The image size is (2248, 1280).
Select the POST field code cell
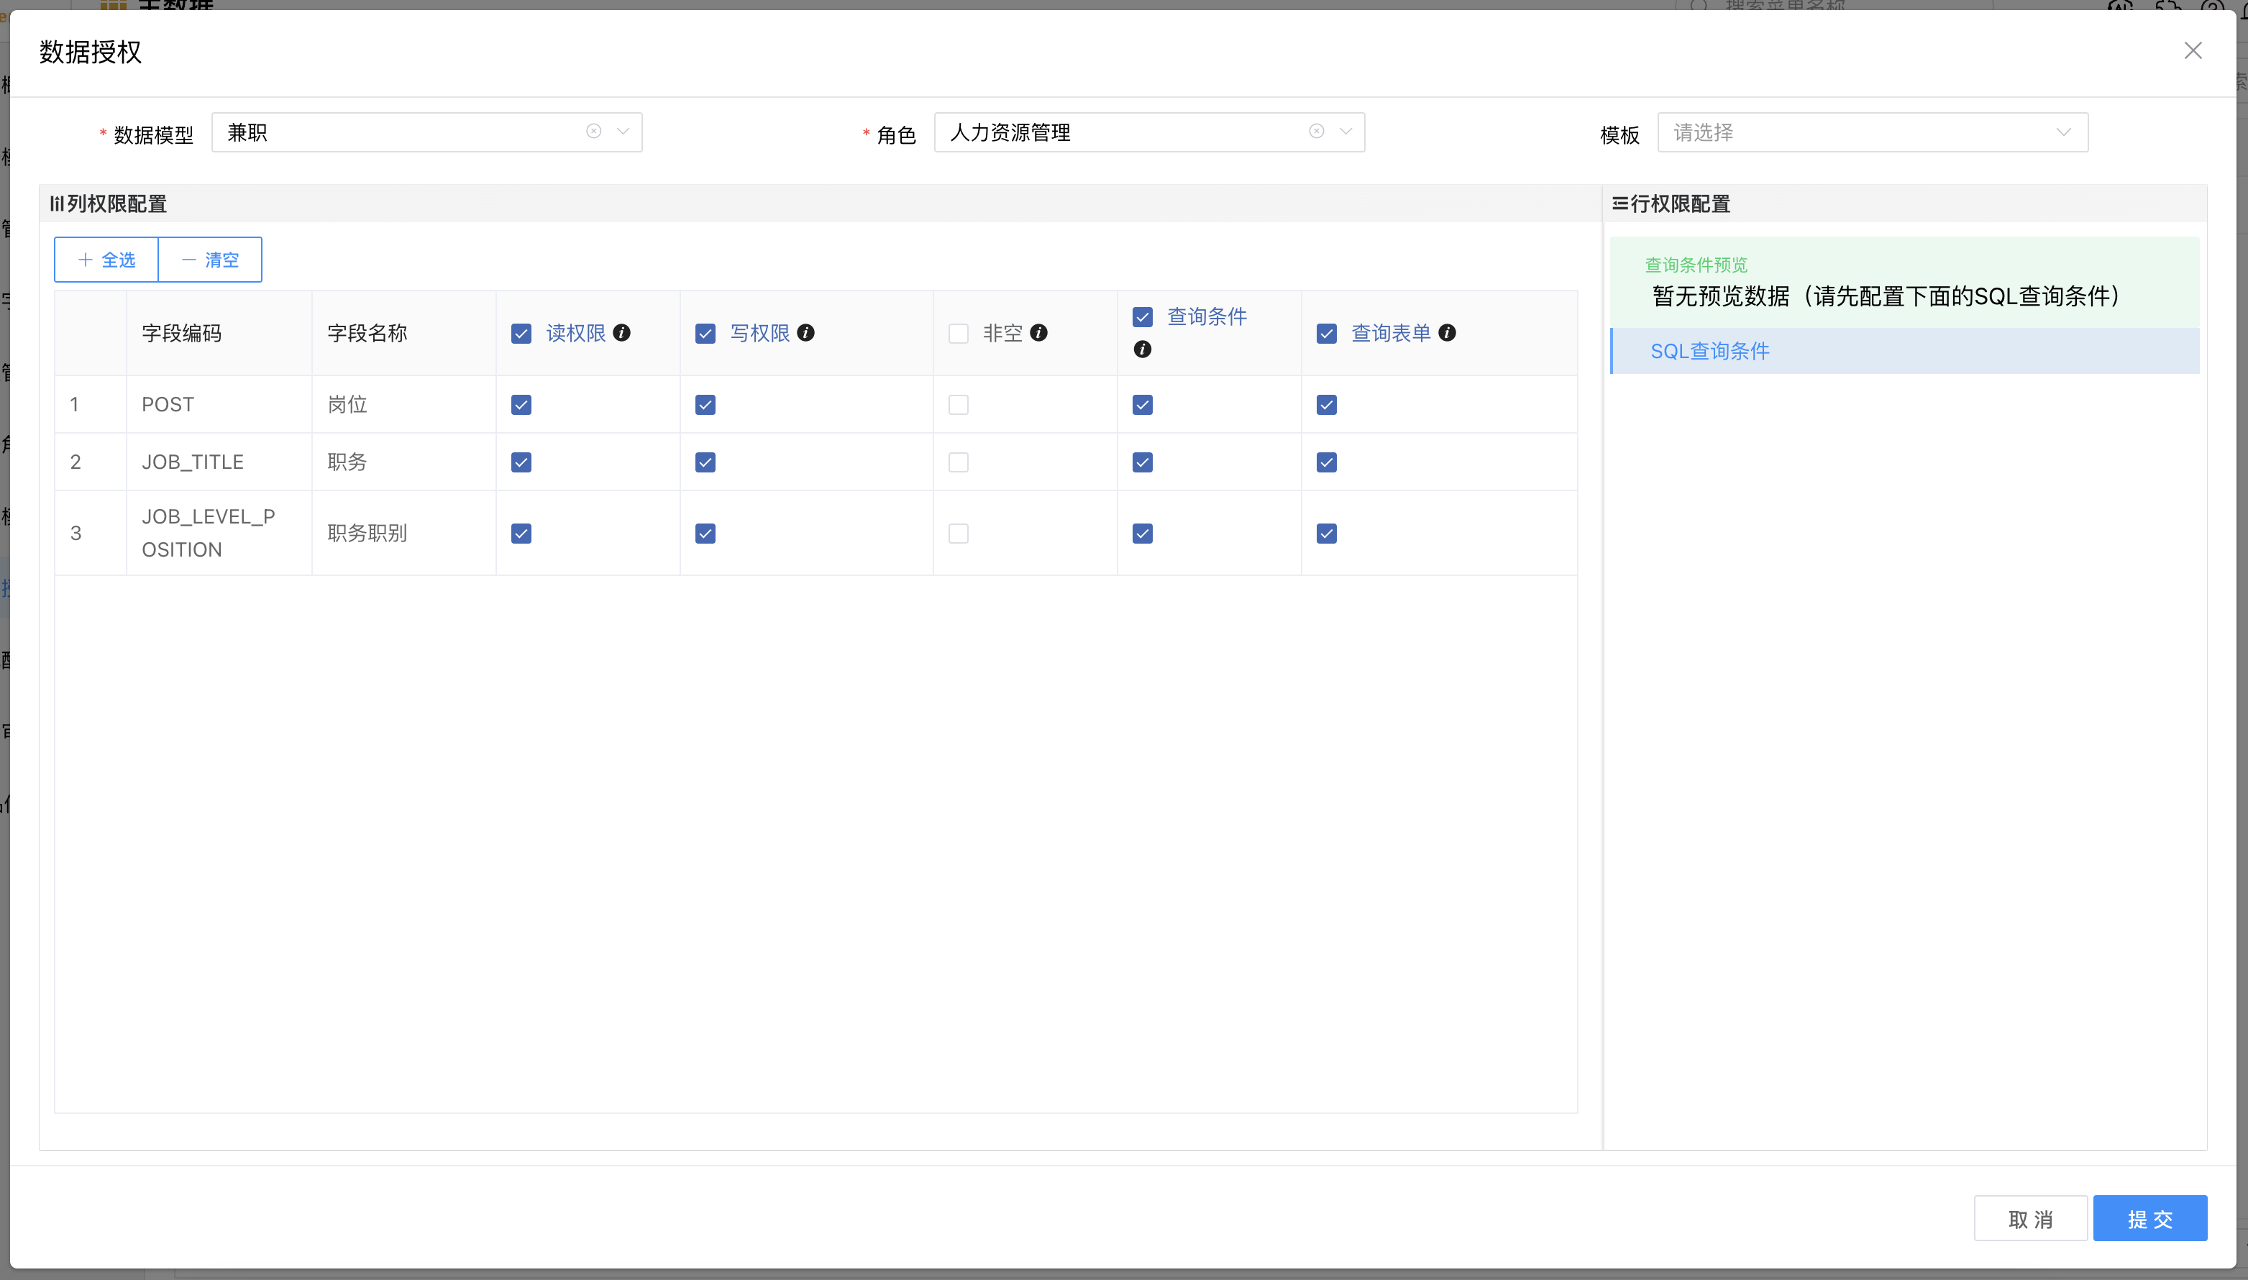[x=219, y=404]
